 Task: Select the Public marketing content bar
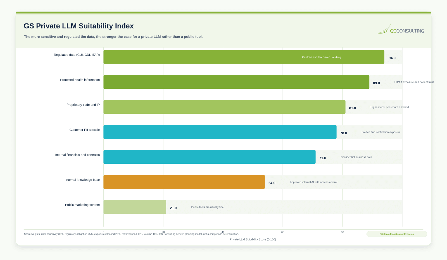coord(135,207)
